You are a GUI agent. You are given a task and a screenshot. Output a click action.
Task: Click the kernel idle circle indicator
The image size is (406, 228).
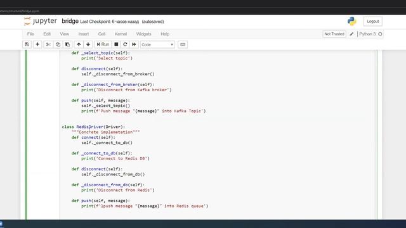click(x=380, y=34)
